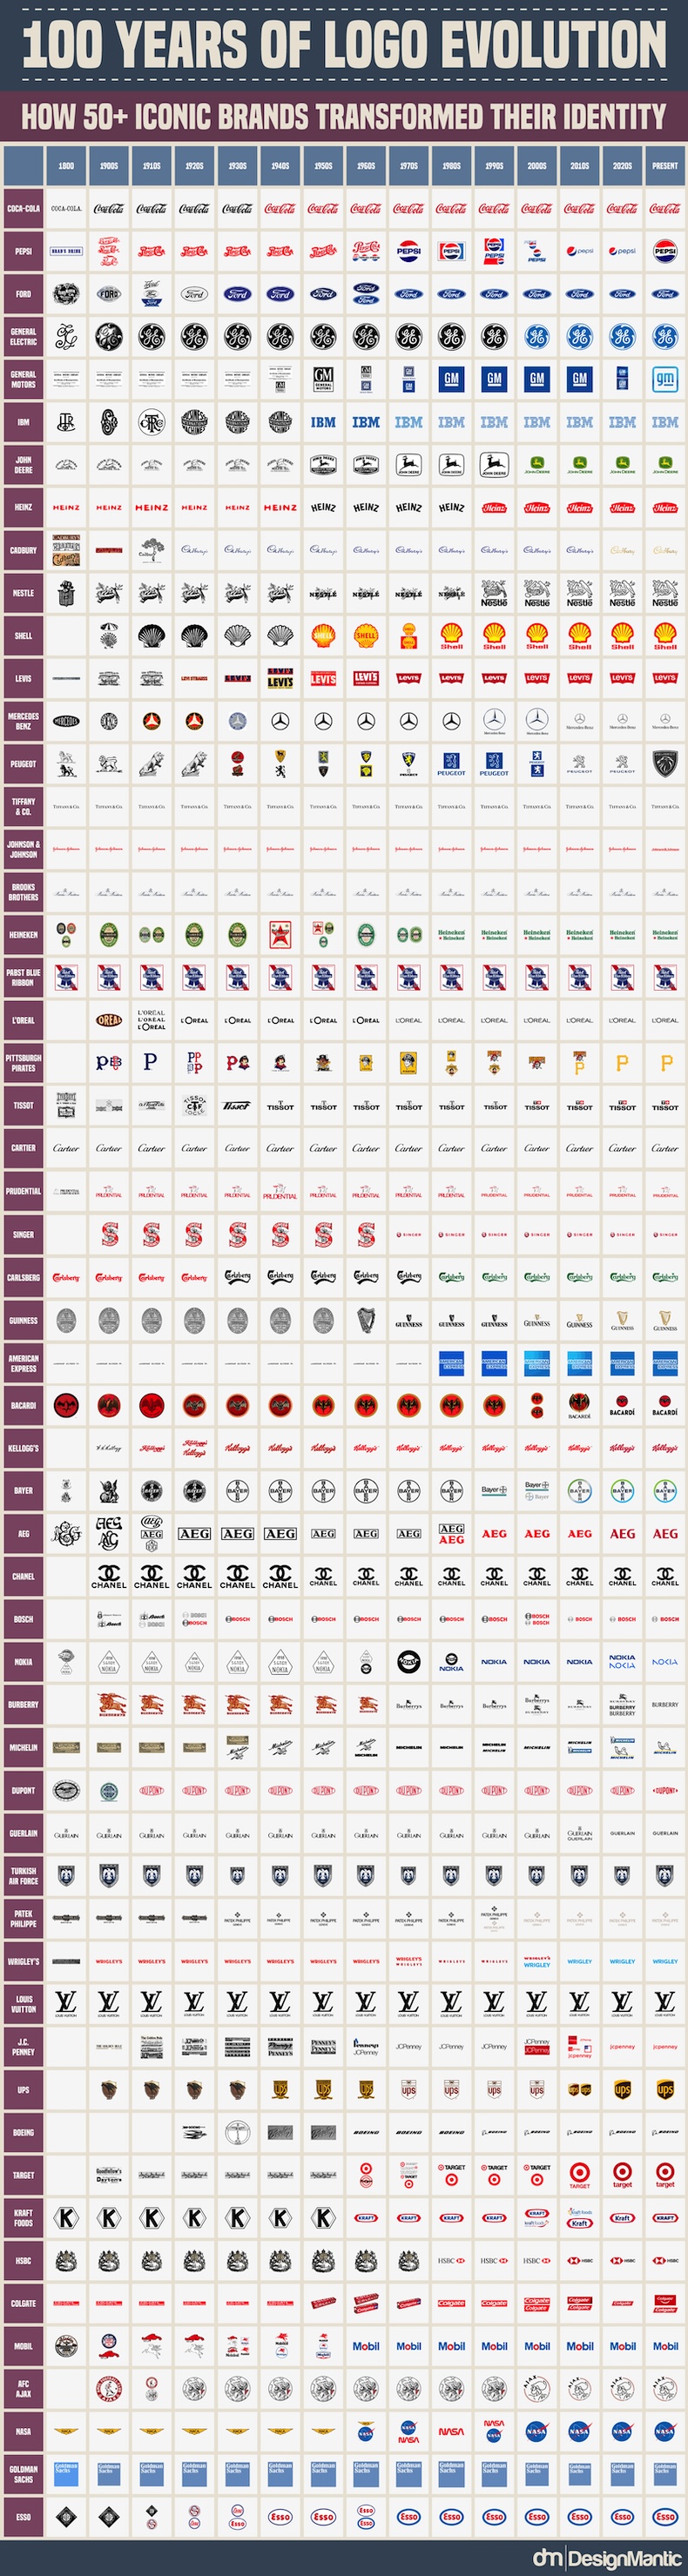Click the '2020S' column header
Screen dimensions: 688x2576
tap(622, 166)
